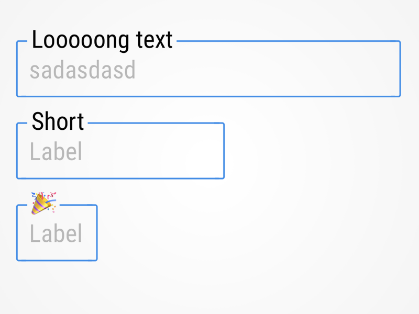Focus the emoji-labeled input field

pos(57,232)
